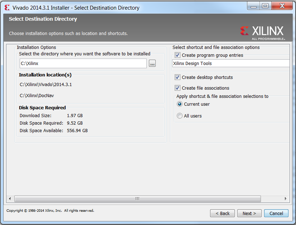Screen dimensions: 296x225
Task: Maximize the installer window
Action: point(265,6)
